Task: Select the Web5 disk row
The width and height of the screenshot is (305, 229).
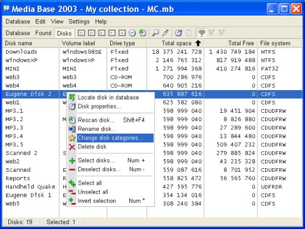Action: point(152,204)
